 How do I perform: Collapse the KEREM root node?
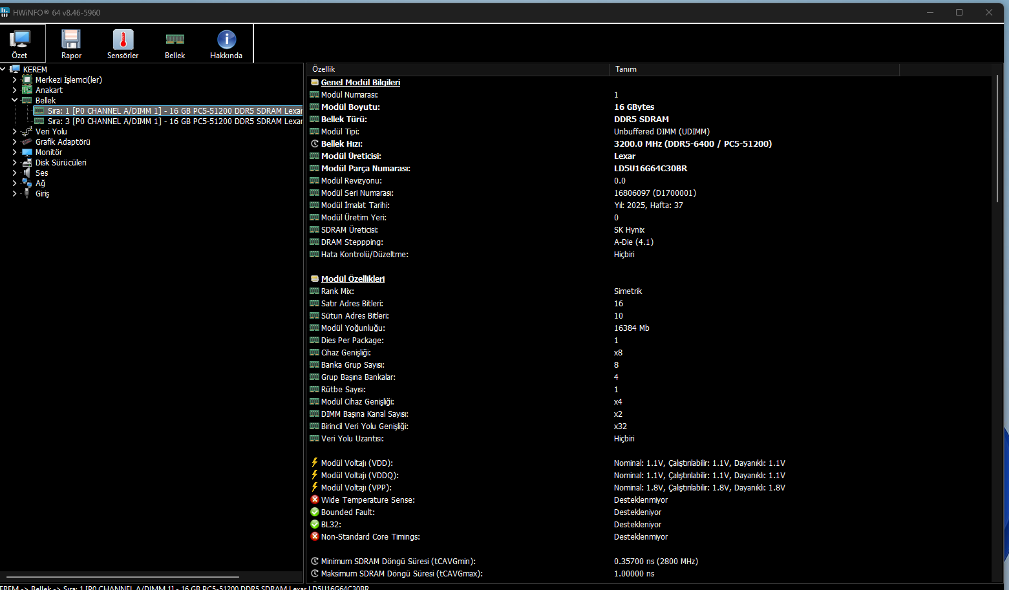3,69
